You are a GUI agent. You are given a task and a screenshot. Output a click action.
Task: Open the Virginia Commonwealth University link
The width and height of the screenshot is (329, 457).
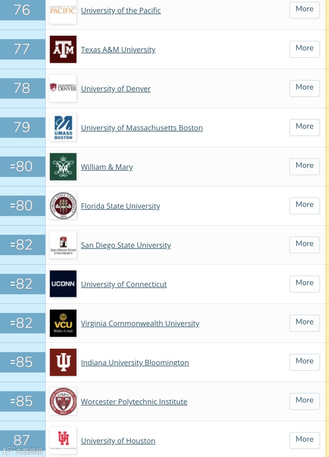tap(140, 323)
